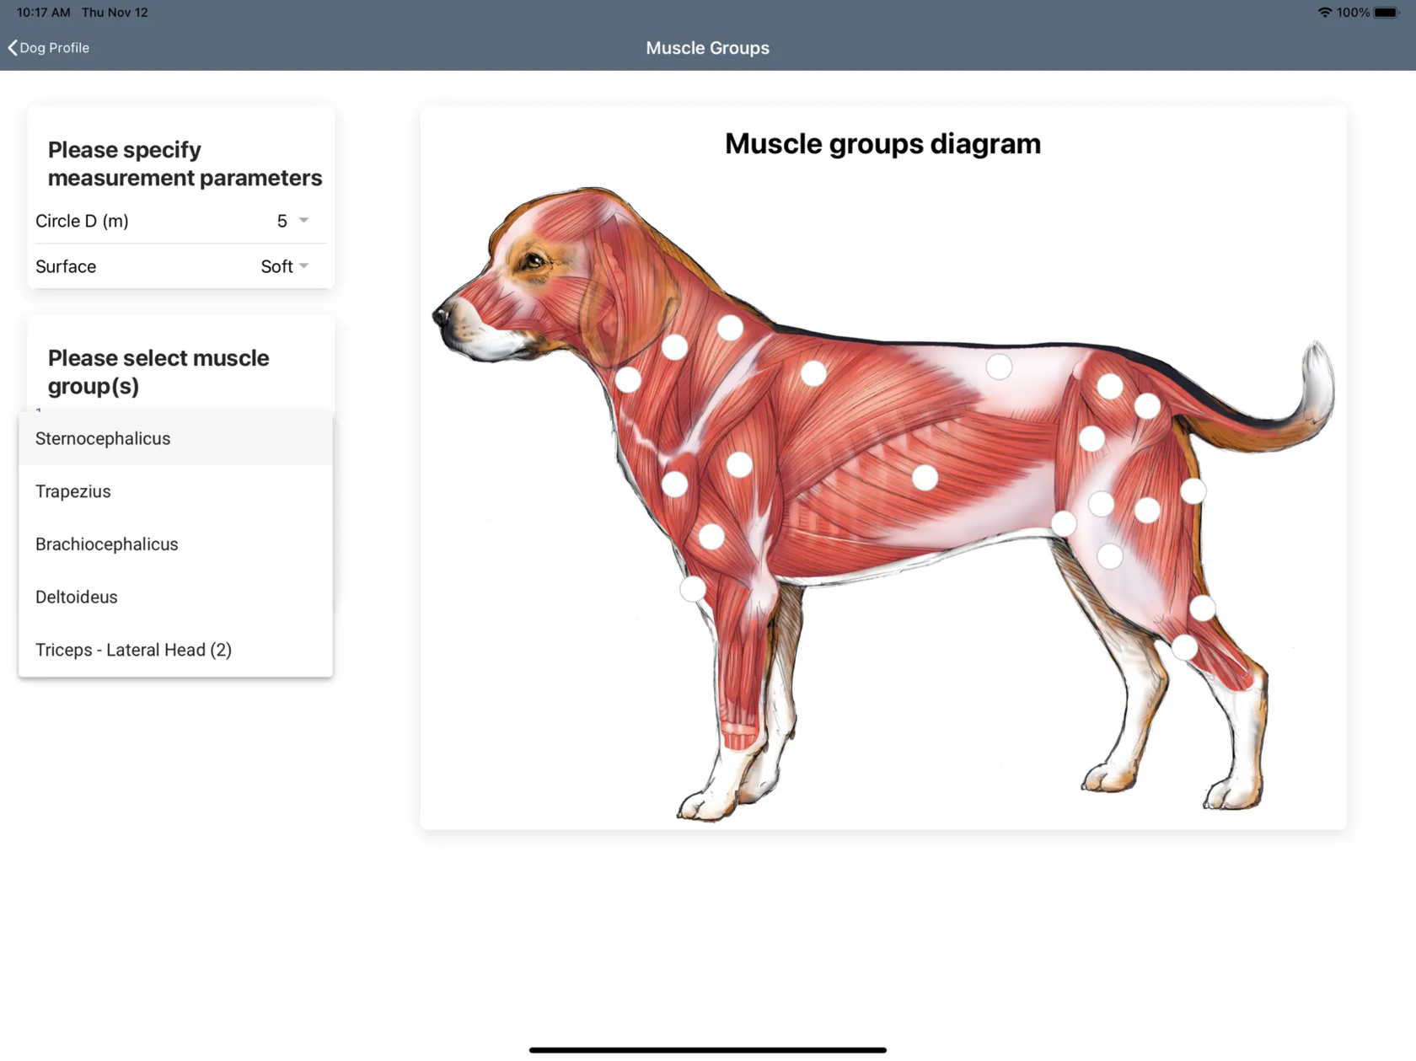Screen dimensions: 1416x1061
Task: Select Sternocephalicus from the muscle list
Action: (175, 438)
